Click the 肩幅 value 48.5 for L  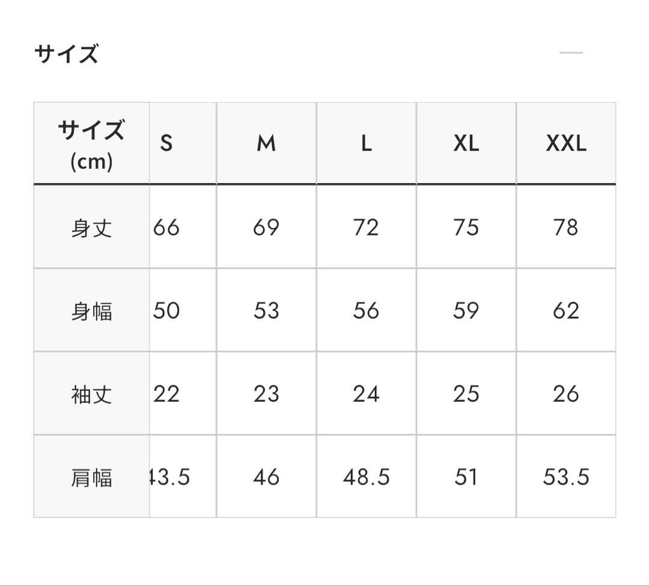click(x=367, y=476)
